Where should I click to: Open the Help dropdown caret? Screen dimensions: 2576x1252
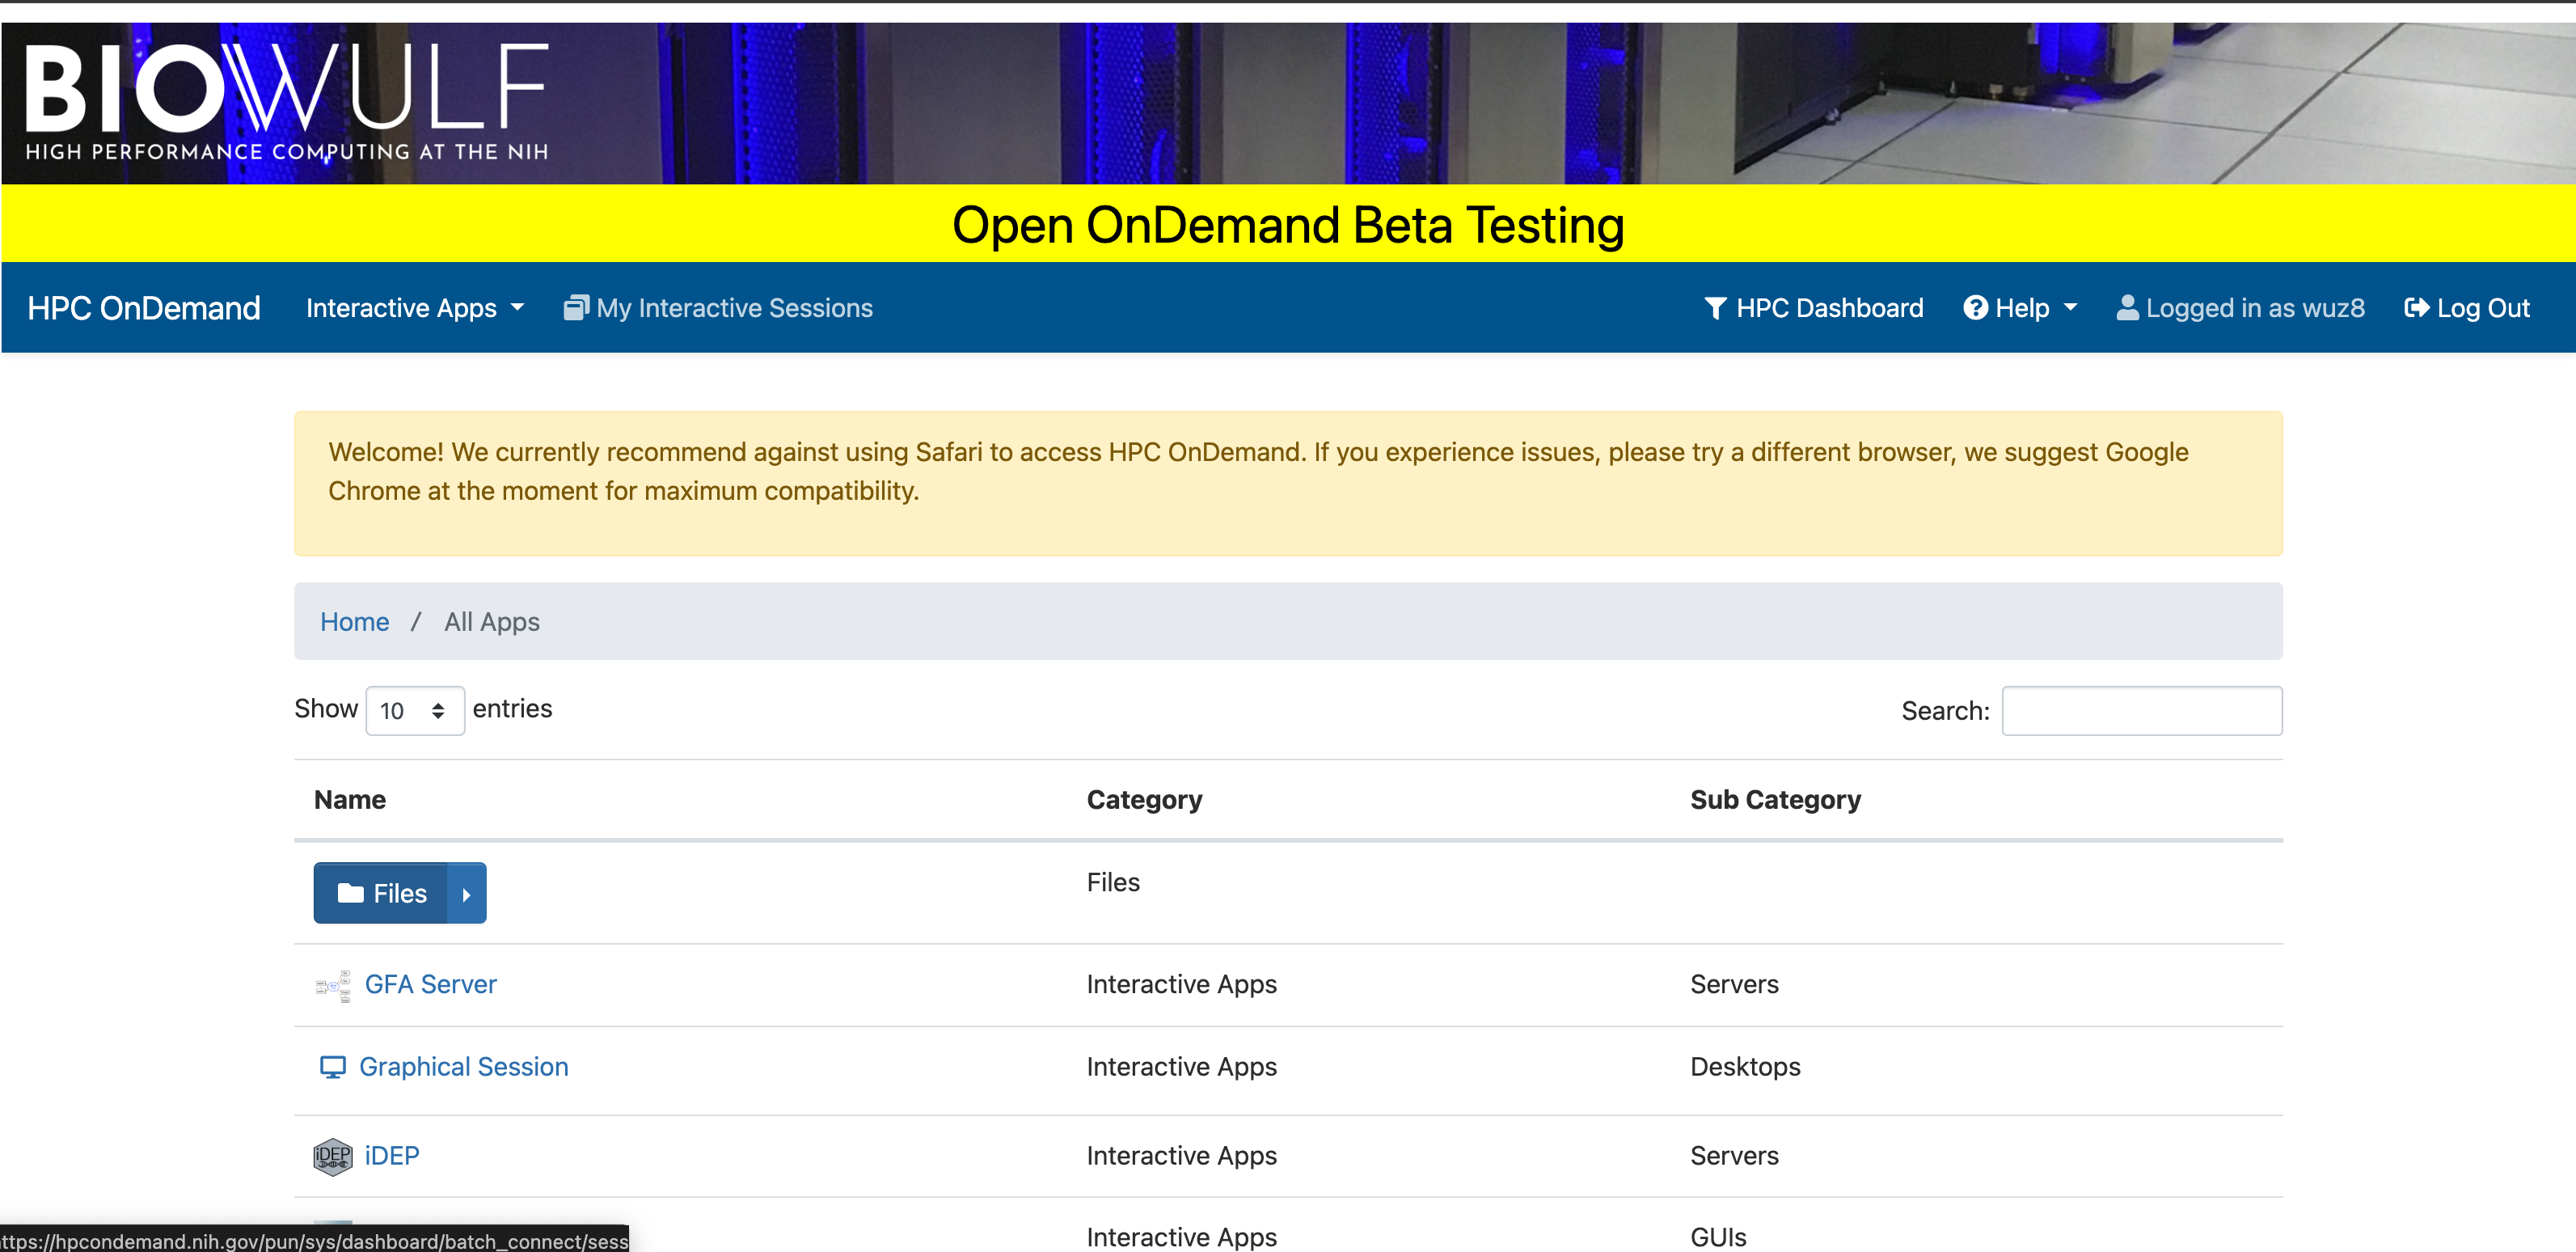(x=2070, y=308)
